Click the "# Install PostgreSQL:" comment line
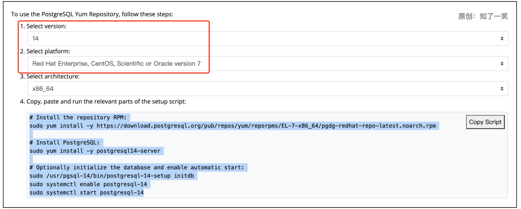The width and height of the screenshot is (521, 209). click(x=65, y=143)
